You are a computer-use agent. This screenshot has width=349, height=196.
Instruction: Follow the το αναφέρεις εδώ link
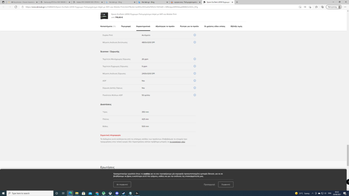coord(177,142)
